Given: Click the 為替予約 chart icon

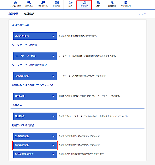Looking at the screenshot, I should [84, 2].
